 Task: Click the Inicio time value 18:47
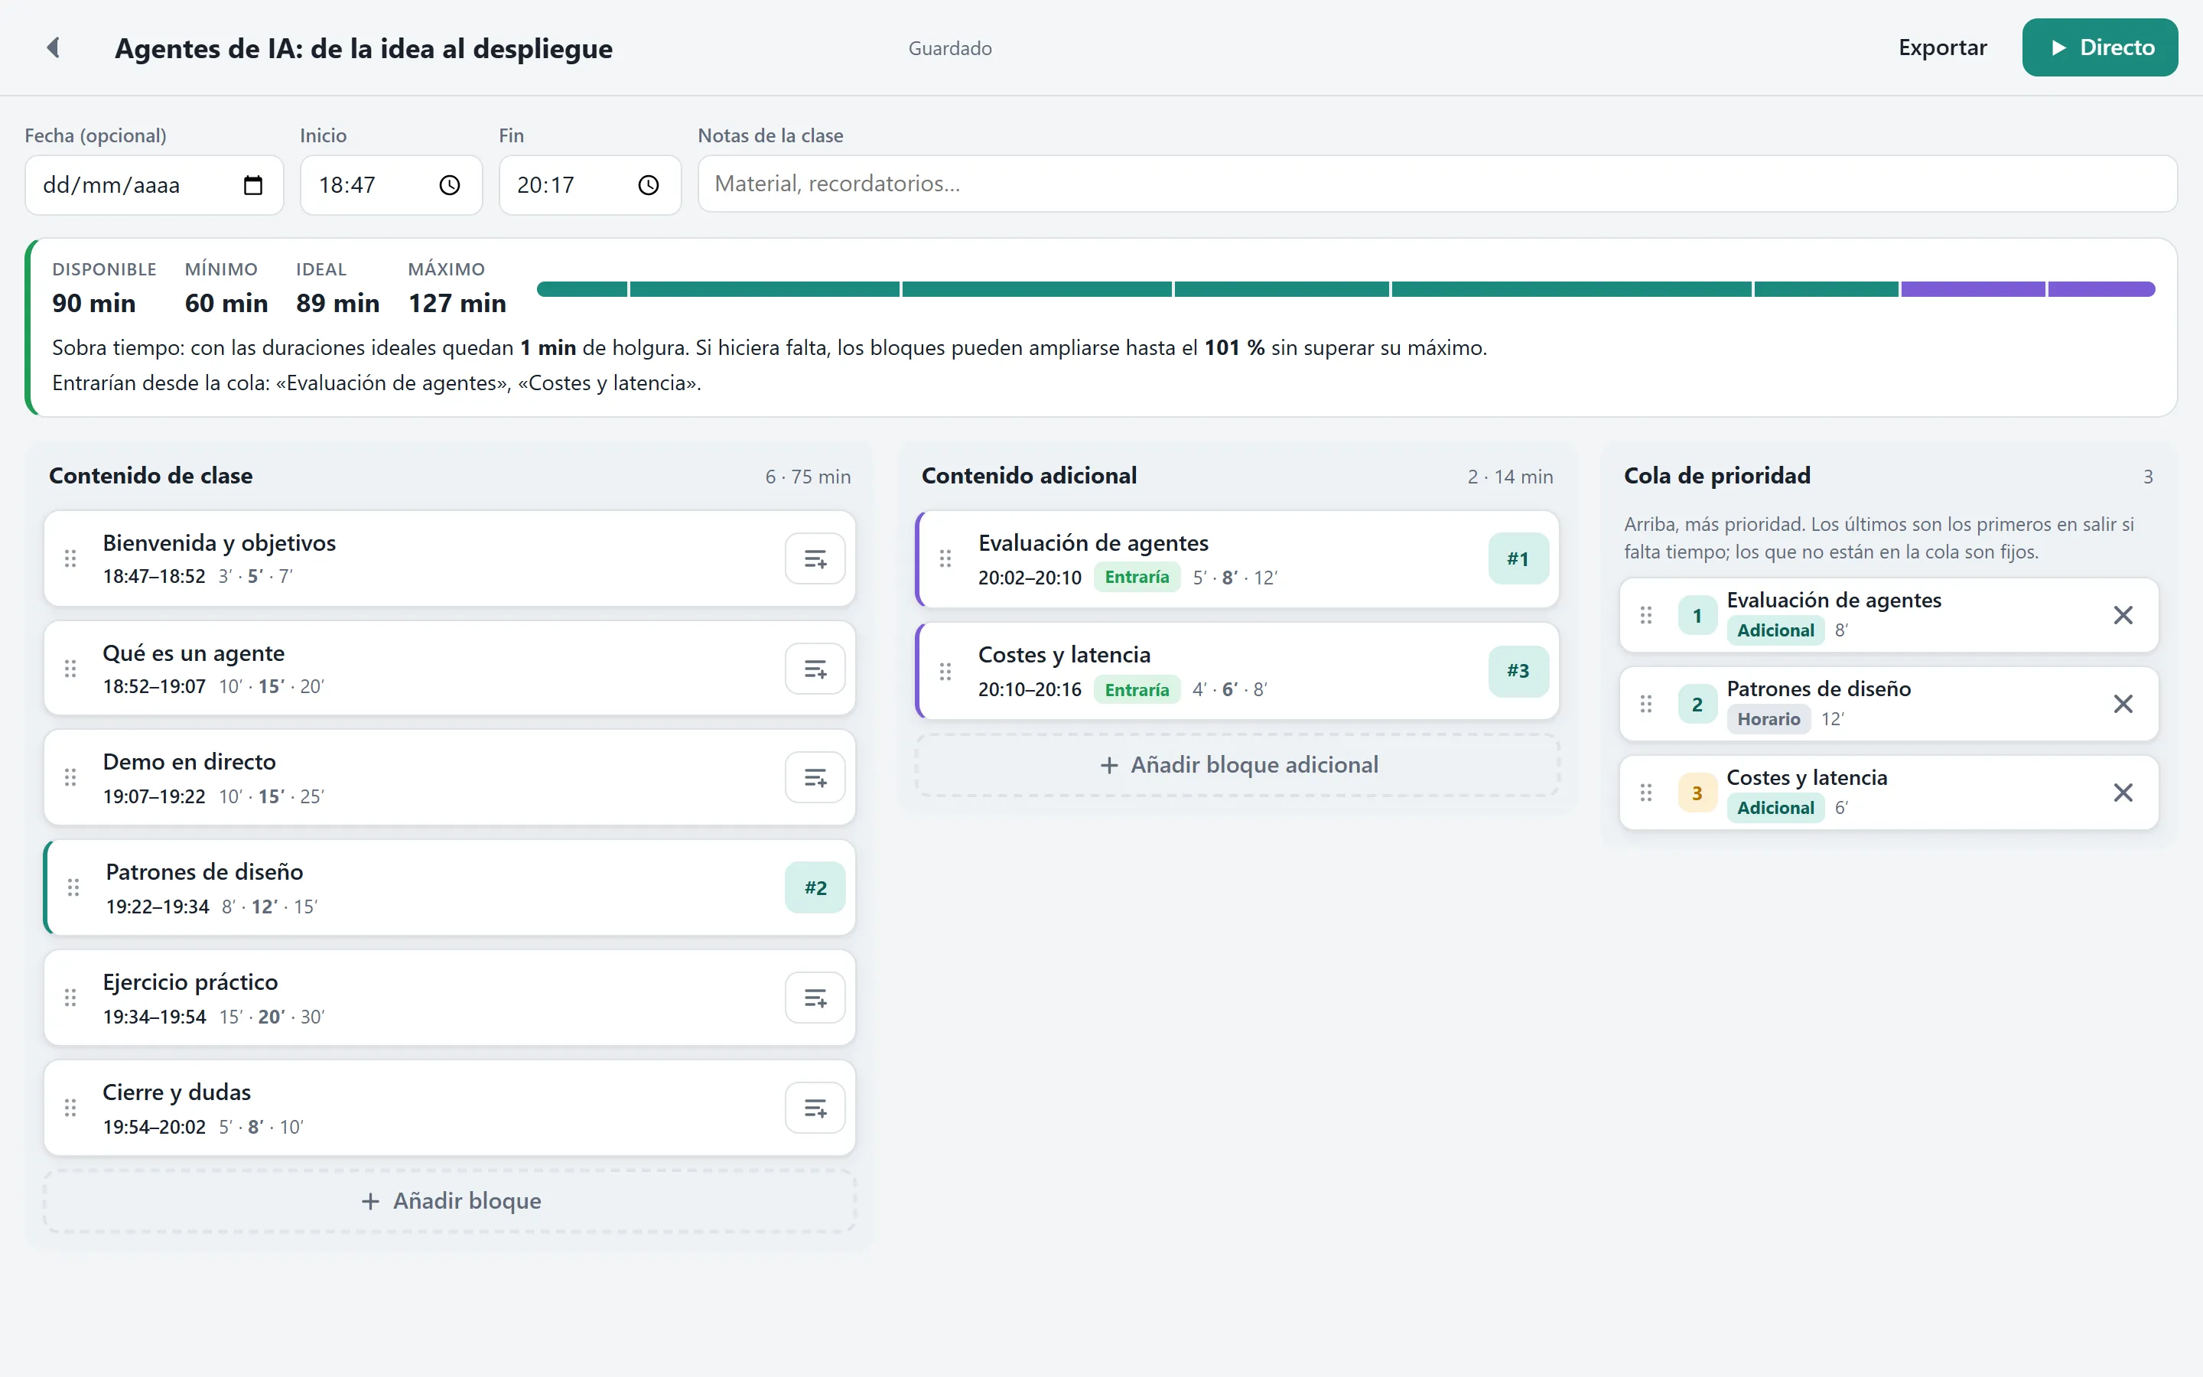(x=347, y=185)
